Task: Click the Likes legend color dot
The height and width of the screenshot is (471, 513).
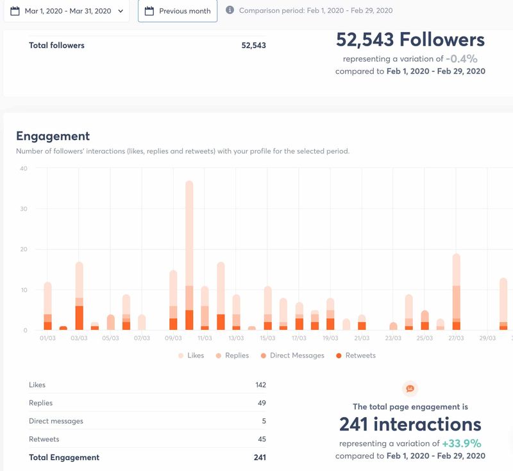Action: pyautogui.click(x=181, y=355)
